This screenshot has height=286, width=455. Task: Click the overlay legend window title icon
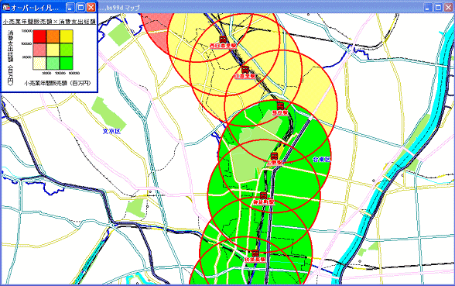coord(6,8)
